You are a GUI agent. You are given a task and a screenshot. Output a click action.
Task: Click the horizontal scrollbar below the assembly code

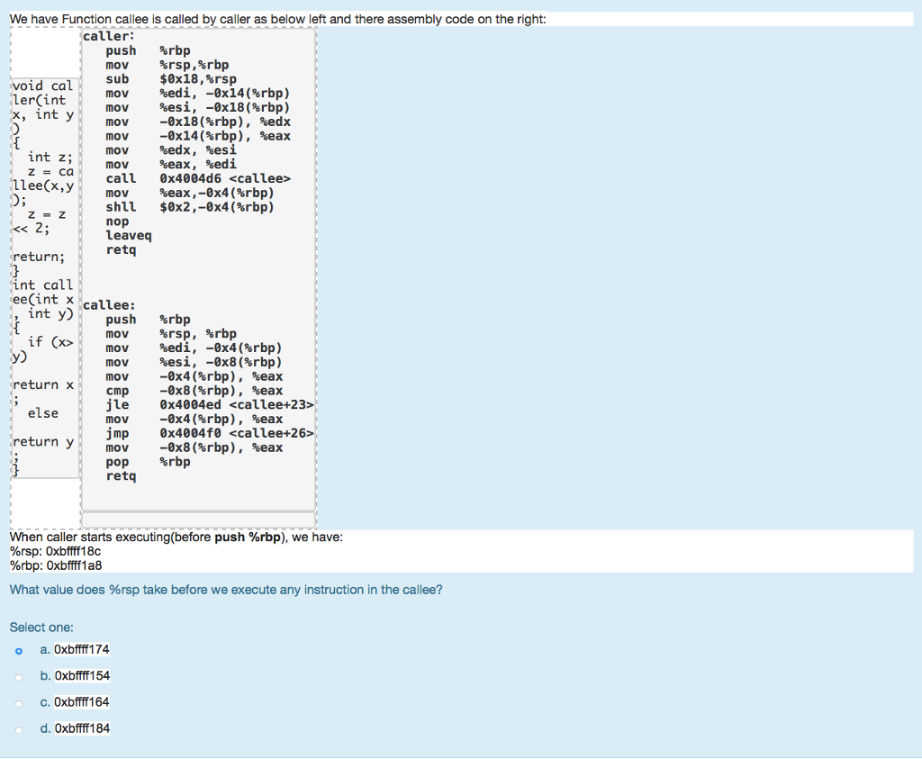(198, 519)
